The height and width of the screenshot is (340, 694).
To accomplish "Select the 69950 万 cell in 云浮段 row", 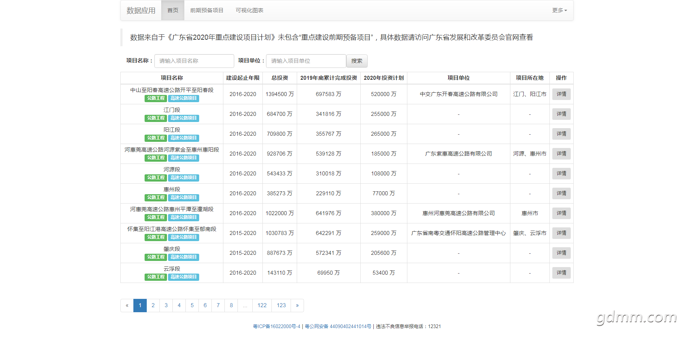I will (x=329, y=273).
